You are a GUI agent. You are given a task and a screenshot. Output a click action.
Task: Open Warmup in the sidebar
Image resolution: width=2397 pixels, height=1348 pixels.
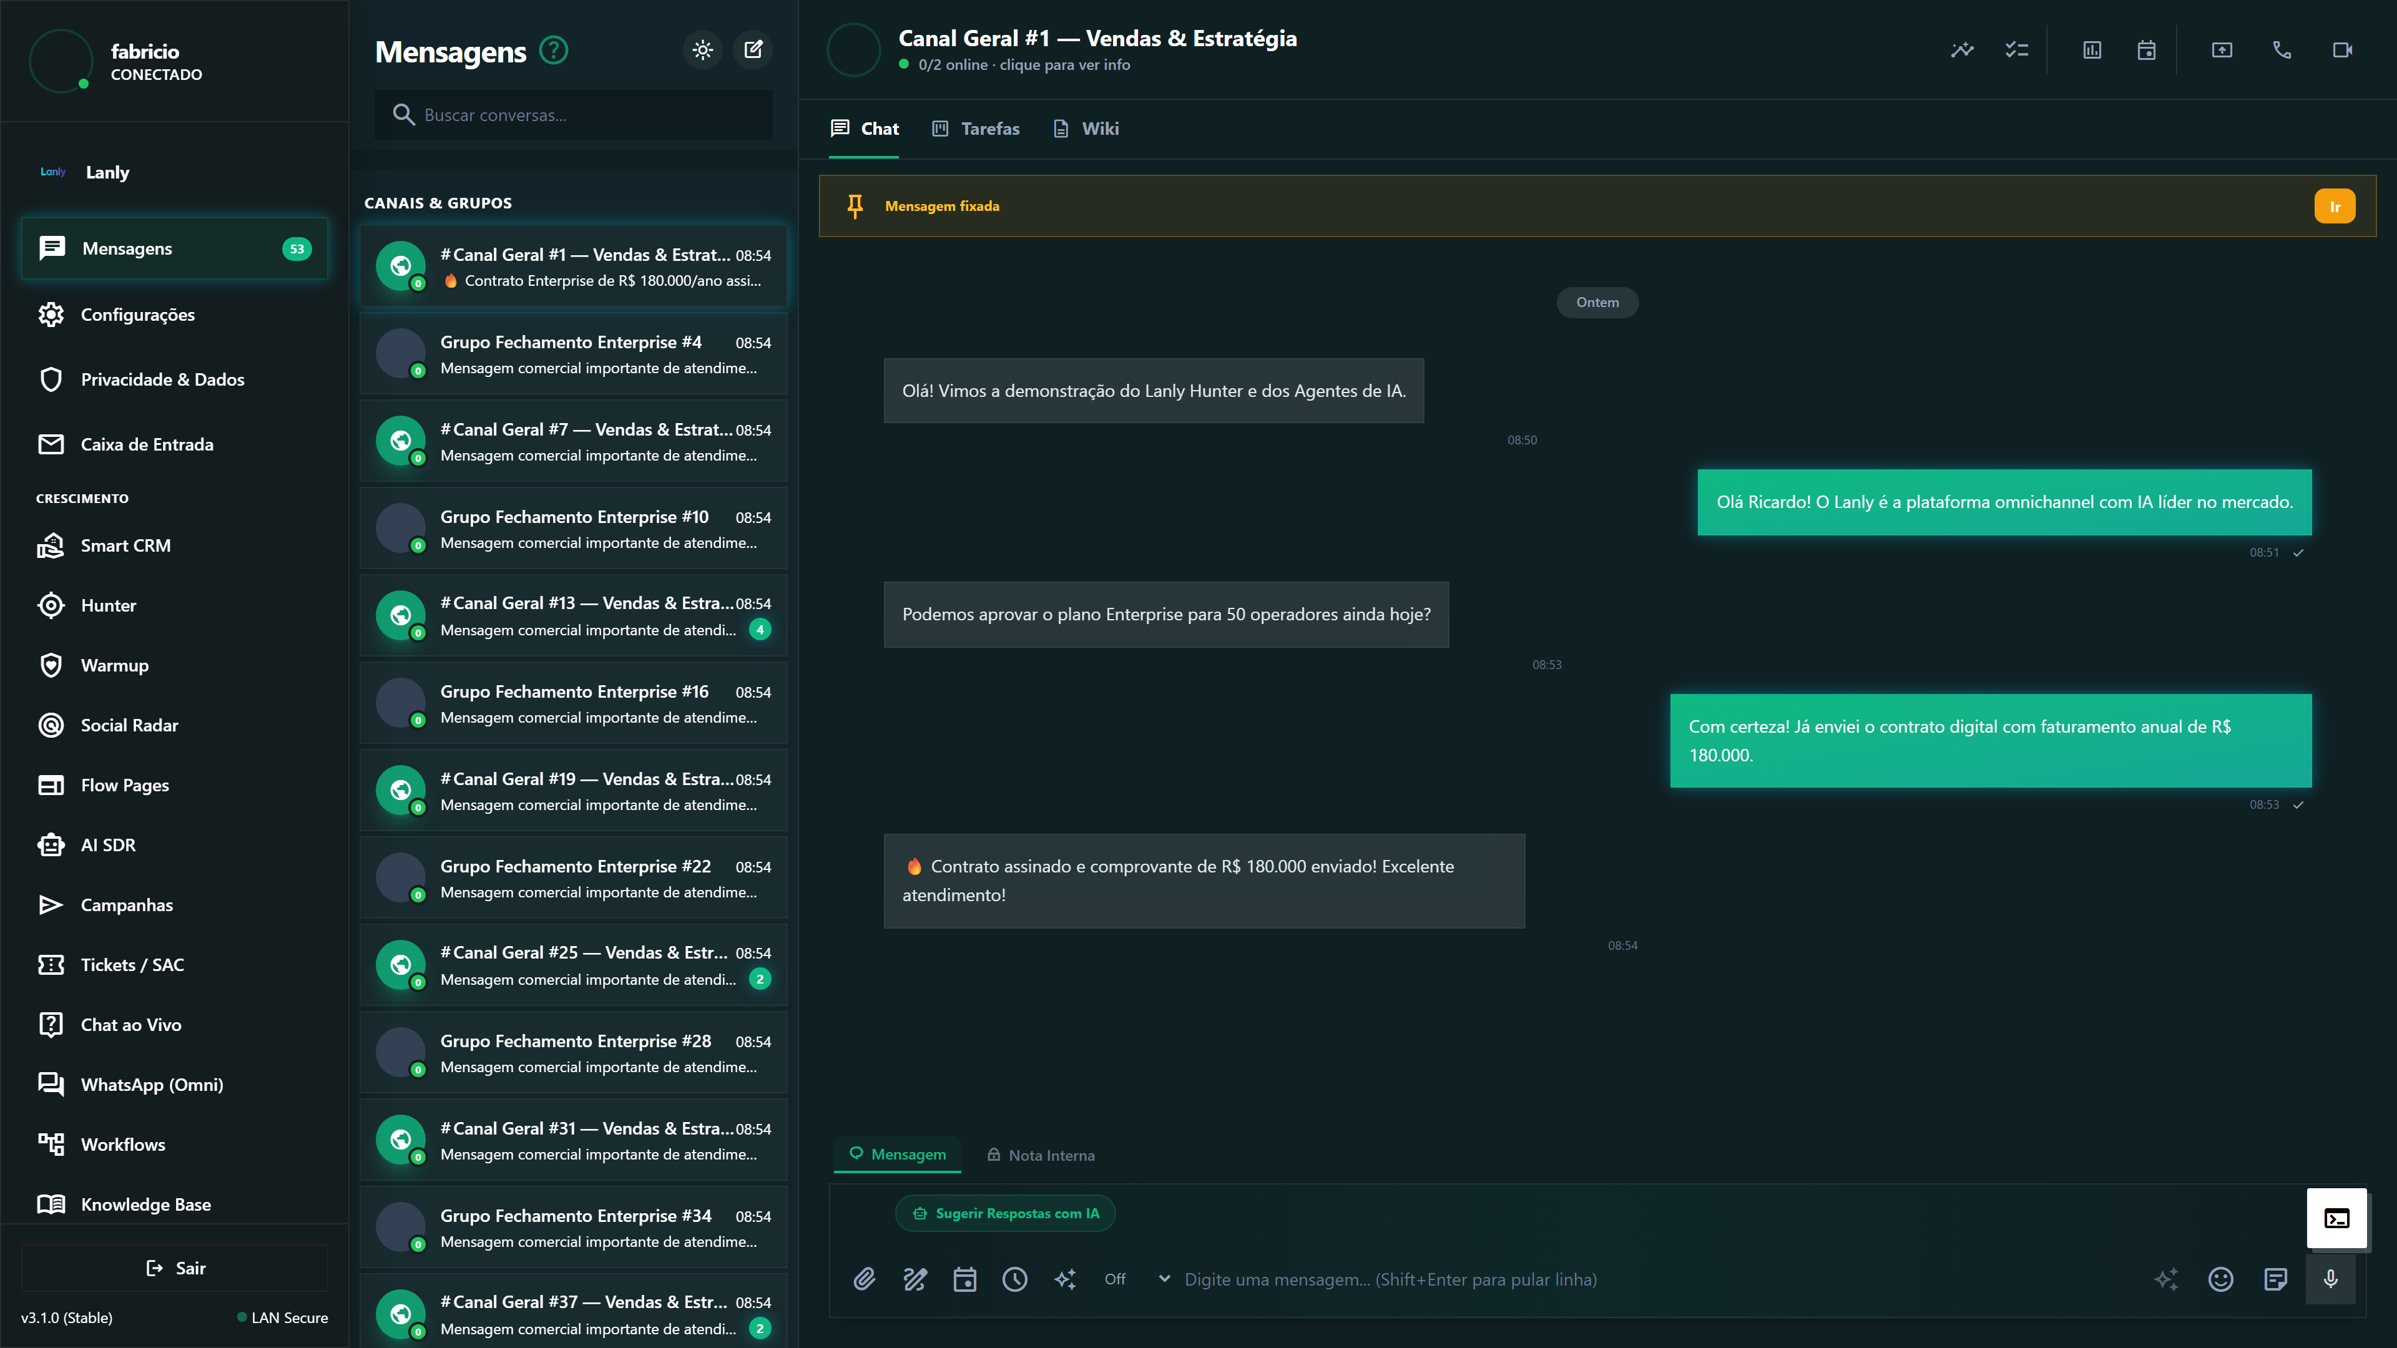pos(175,665)
